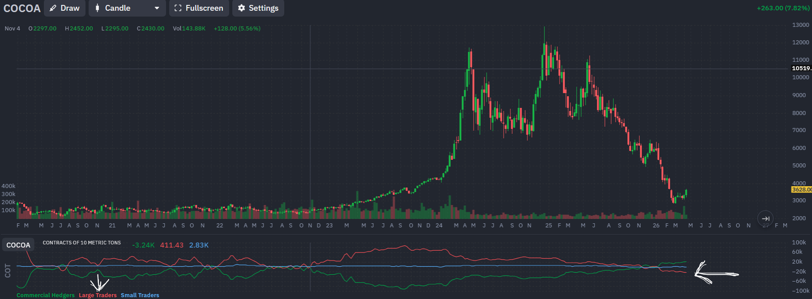
Task: Click the +263.00 (7.82%) price change text
Action: click(783, 8)
